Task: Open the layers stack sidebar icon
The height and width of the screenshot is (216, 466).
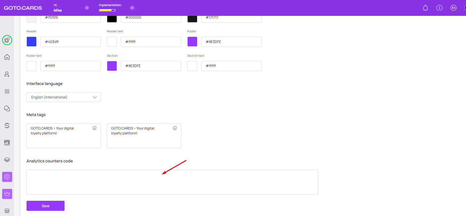Action: pos(7,160)
